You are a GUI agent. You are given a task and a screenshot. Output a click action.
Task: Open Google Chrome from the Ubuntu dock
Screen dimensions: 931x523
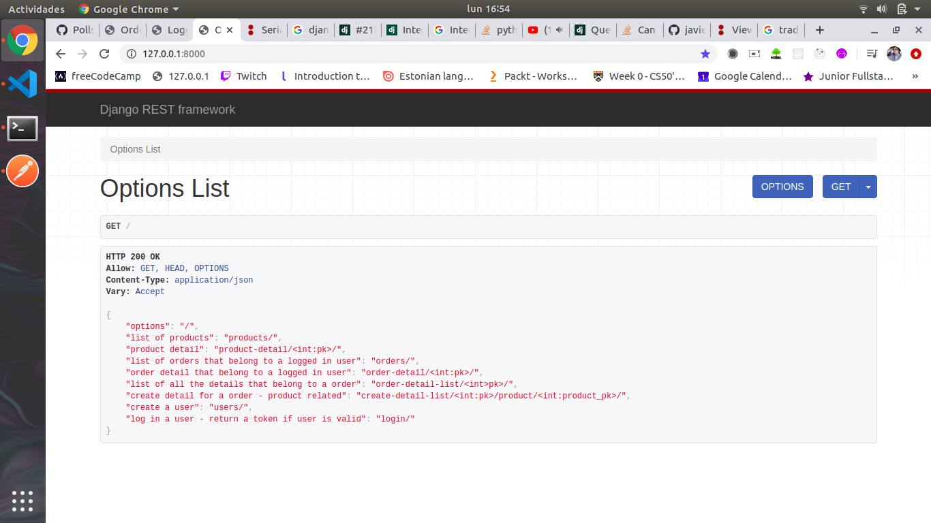(22, 41)
